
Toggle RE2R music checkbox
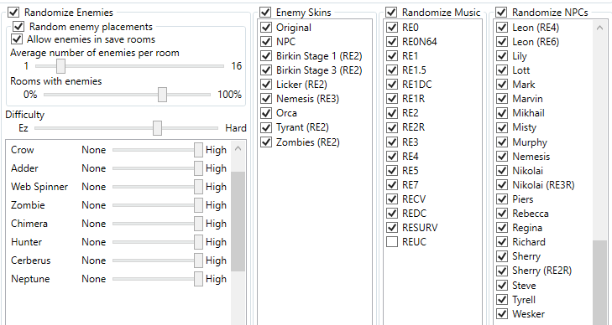pos(392,127)
